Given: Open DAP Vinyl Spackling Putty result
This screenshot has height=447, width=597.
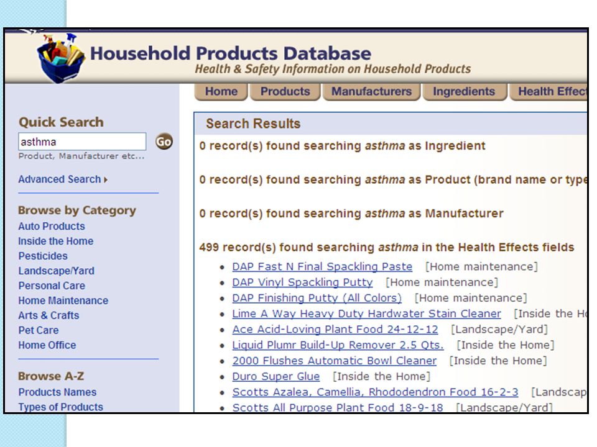Looking at the screenshot, I should 302,282.
